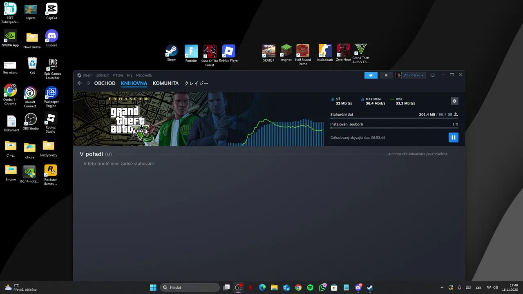523x294 pixels.
Task: Select CapCut desktop icon
Action: [52, 11]
